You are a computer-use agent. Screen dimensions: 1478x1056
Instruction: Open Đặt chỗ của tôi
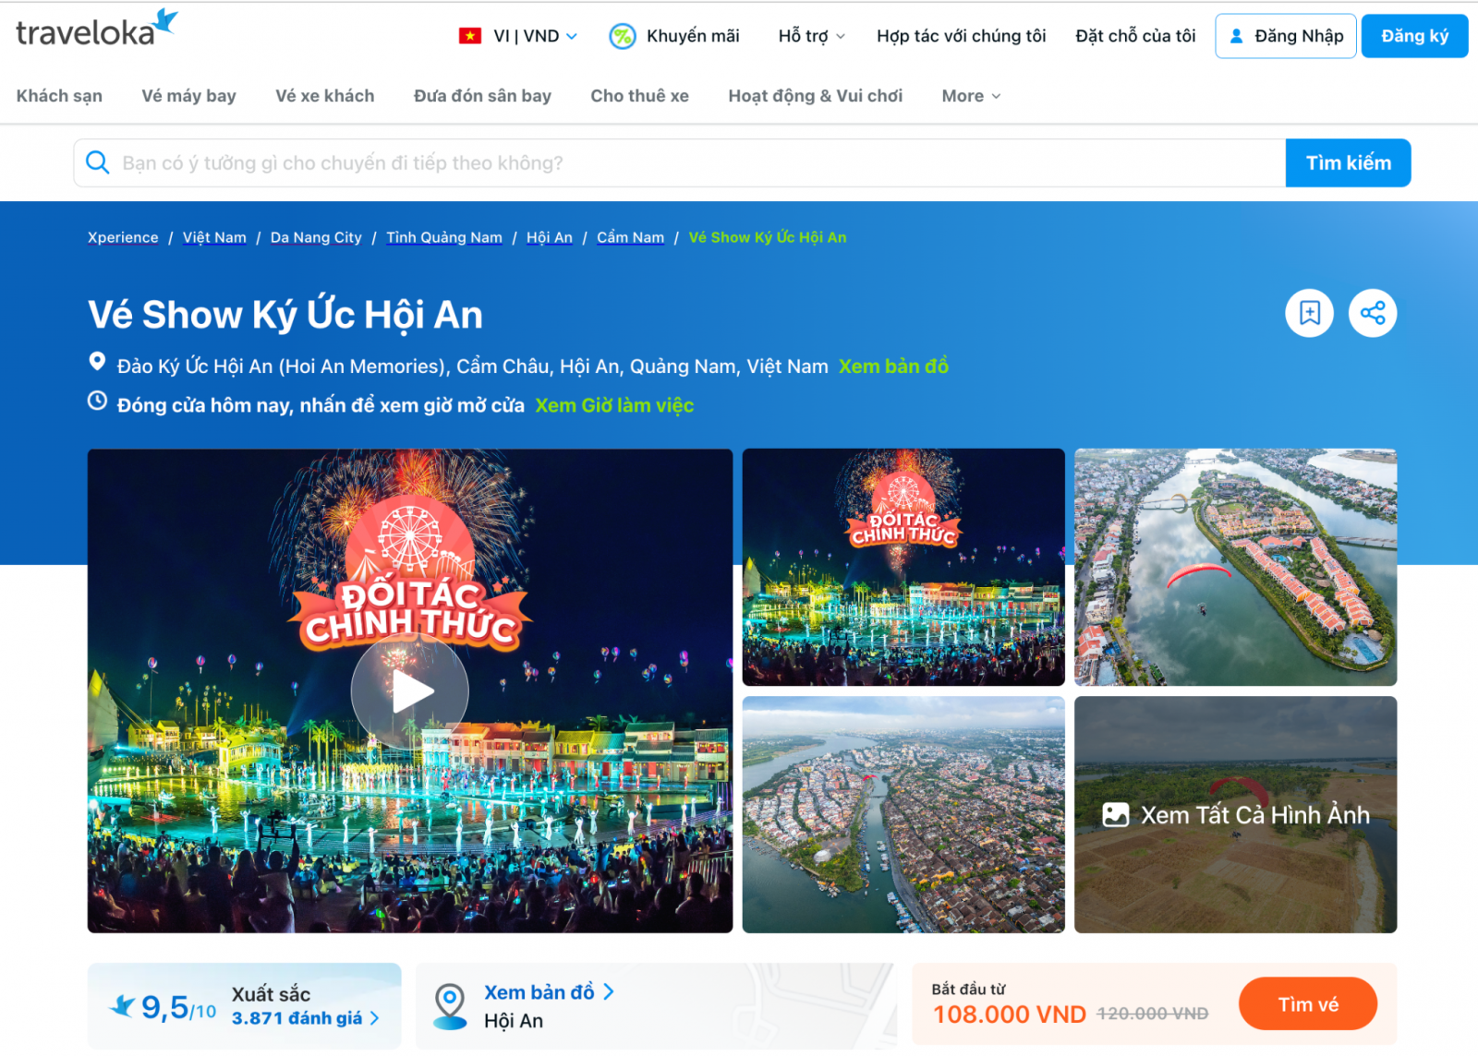1135,36
